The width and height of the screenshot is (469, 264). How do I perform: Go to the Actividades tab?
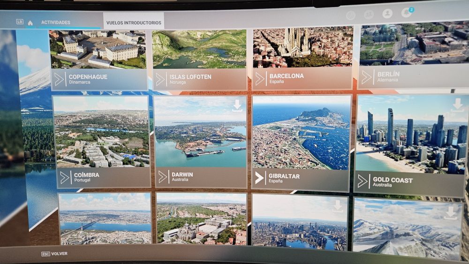[x=56, y=23]
